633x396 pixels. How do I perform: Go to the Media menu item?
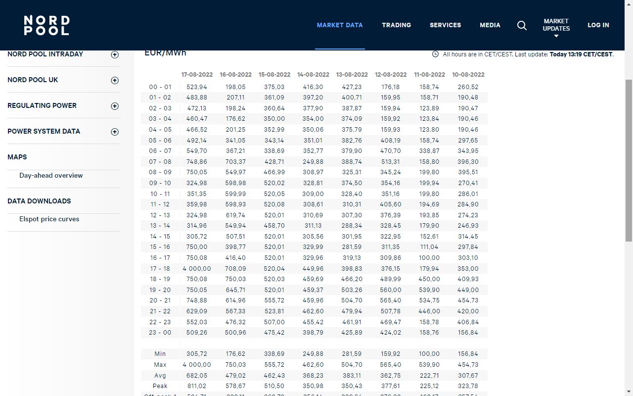pos(490,25)
